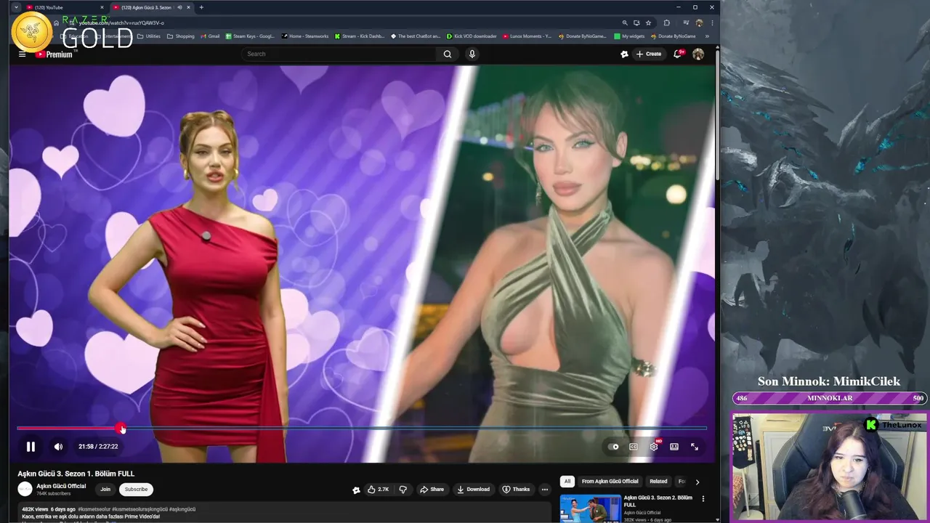Viewport: 930px width, 523px height.
Task: Click the Join channel button
Action: coord(105,490)
